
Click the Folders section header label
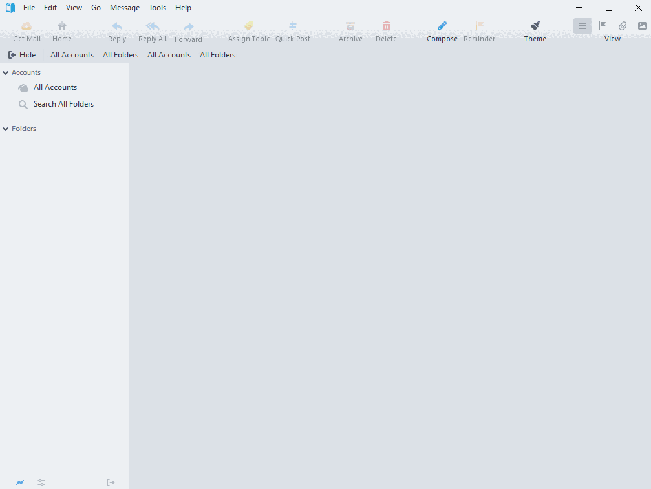point(24,129)
